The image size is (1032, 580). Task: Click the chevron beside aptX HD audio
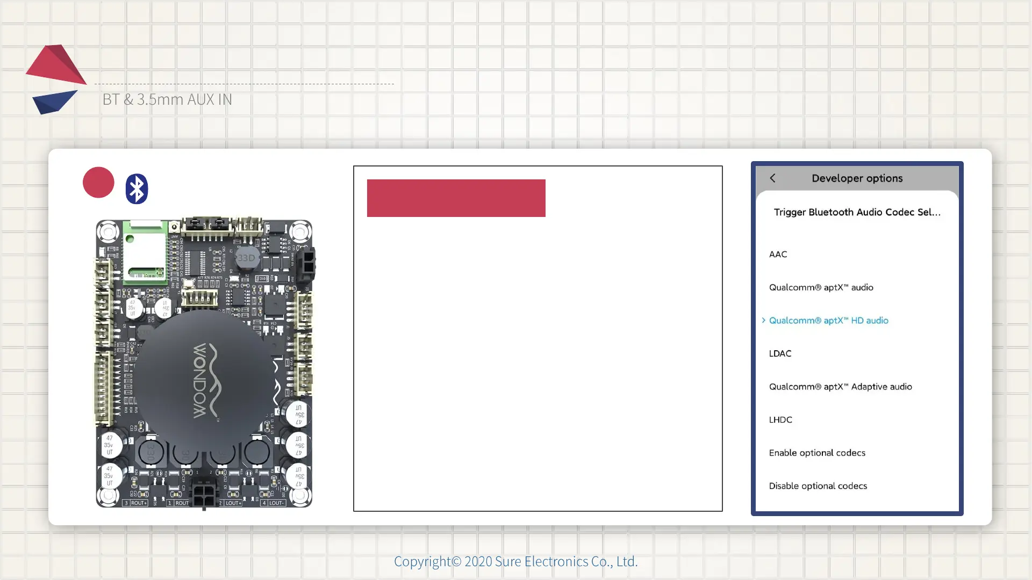(x=763, y=320)
